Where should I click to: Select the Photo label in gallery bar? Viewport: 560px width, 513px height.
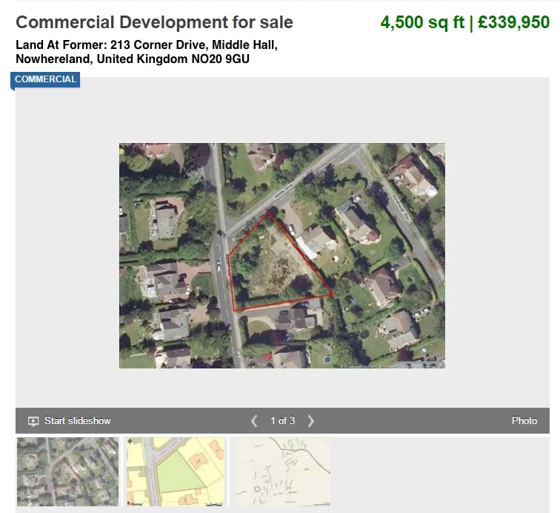click(x=524, y=421)
